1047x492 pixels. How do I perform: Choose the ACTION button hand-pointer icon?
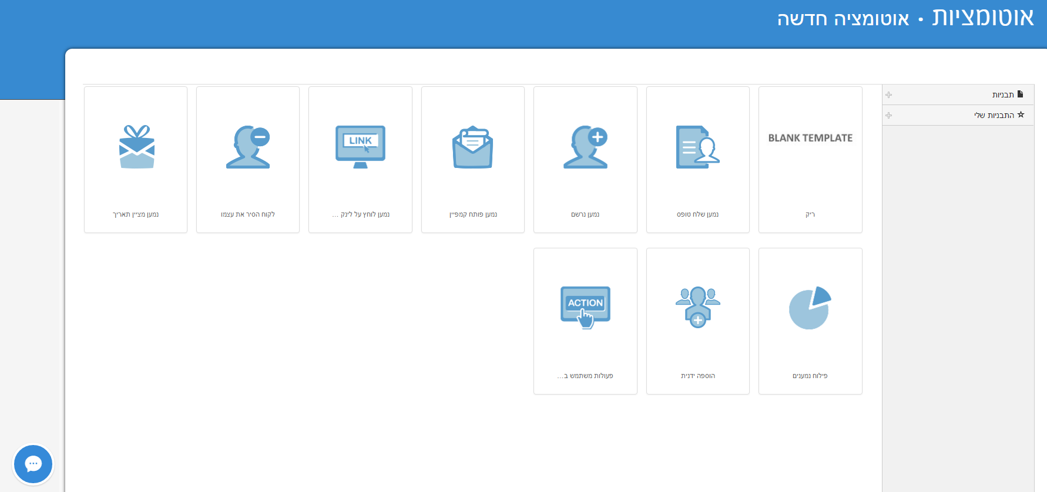pos(585,307)
